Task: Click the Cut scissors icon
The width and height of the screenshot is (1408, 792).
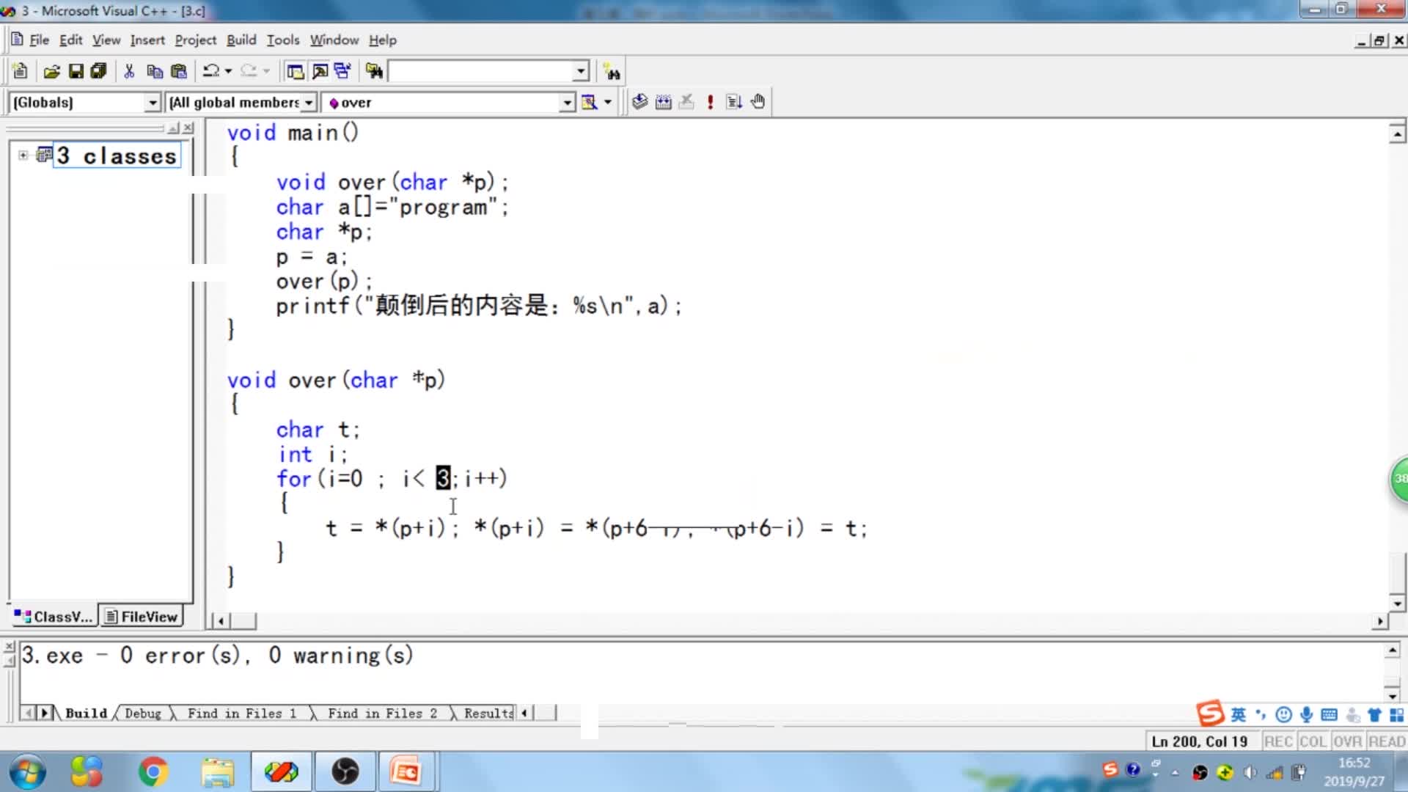Action: (129, 71)
